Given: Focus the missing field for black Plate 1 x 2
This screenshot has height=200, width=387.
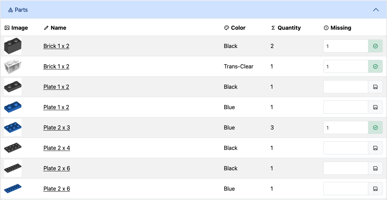Looking at the screenshot, I should (x=345, y=87).
